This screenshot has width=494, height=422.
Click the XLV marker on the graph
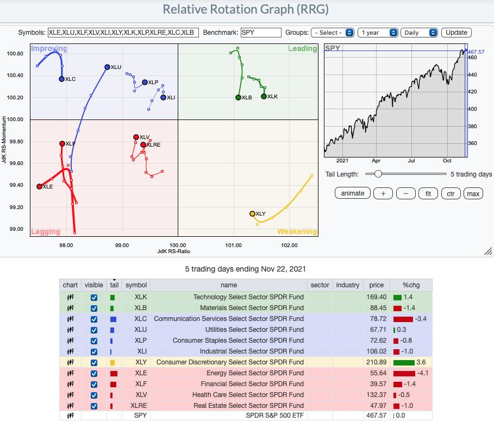point(136,137)
